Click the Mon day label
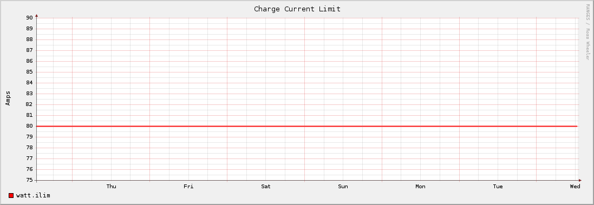594x205 pixels. click(421, 187)
